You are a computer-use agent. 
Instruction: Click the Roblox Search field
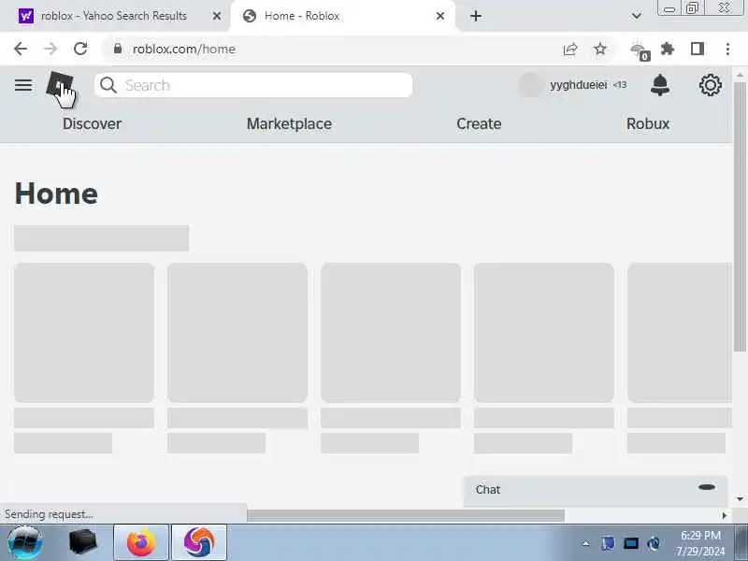[253, 85]
